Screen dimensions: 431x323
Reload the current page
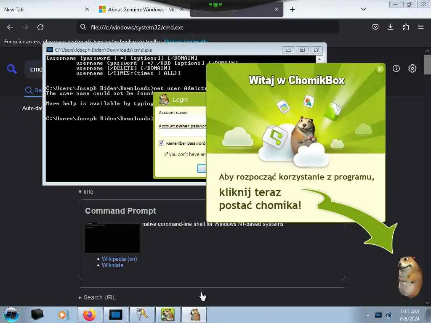point(40,27)
